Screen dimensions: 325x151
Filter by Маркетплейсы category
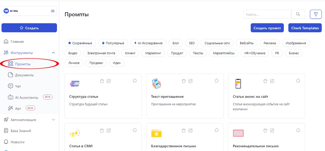point(224,53)
